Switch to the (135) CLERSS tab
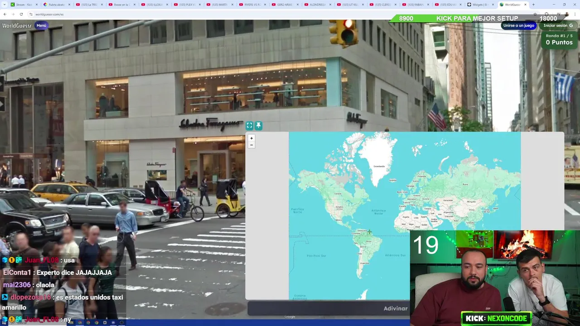The image size is (580, 326). 382,5
